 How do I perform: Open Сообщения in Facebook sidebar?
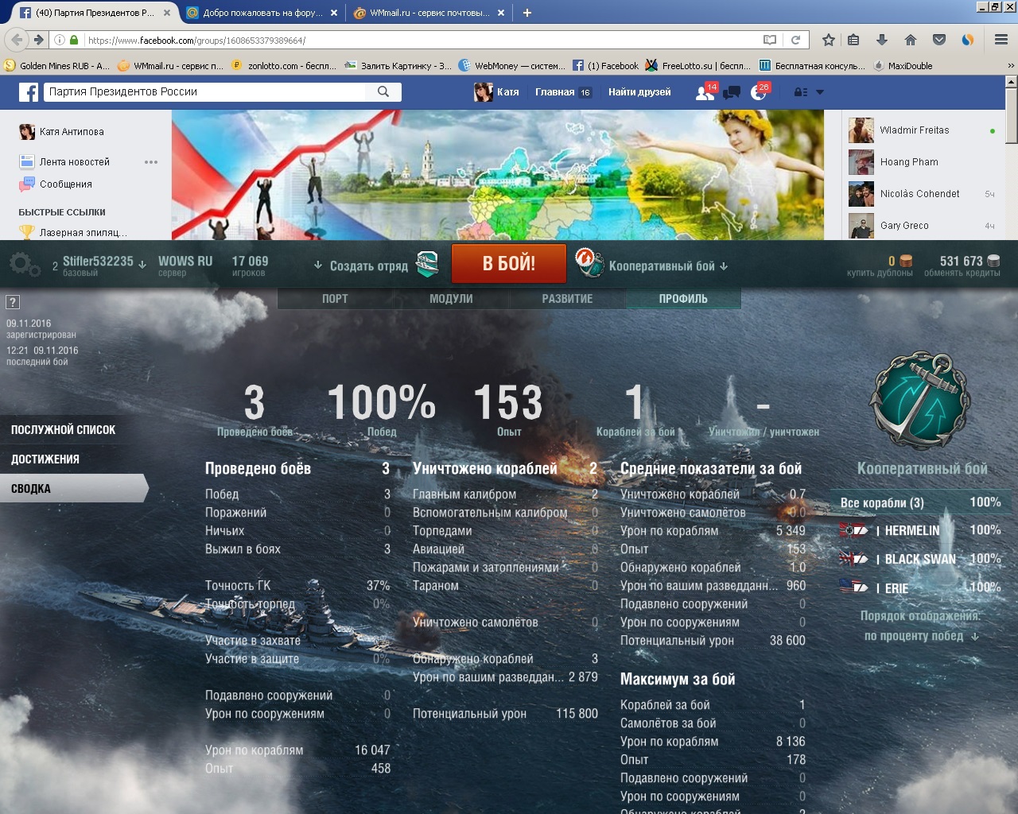pyautogui.click(x=66, y=184)
